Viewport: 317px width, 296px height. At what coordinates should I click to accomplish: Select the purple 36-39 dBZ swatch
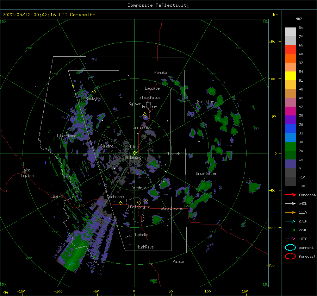290,120
